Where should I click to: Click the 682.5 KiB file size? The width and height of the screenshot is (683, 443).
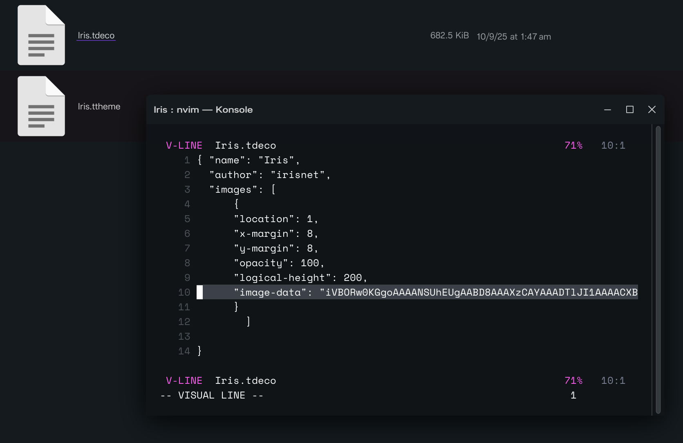[449, 36]
